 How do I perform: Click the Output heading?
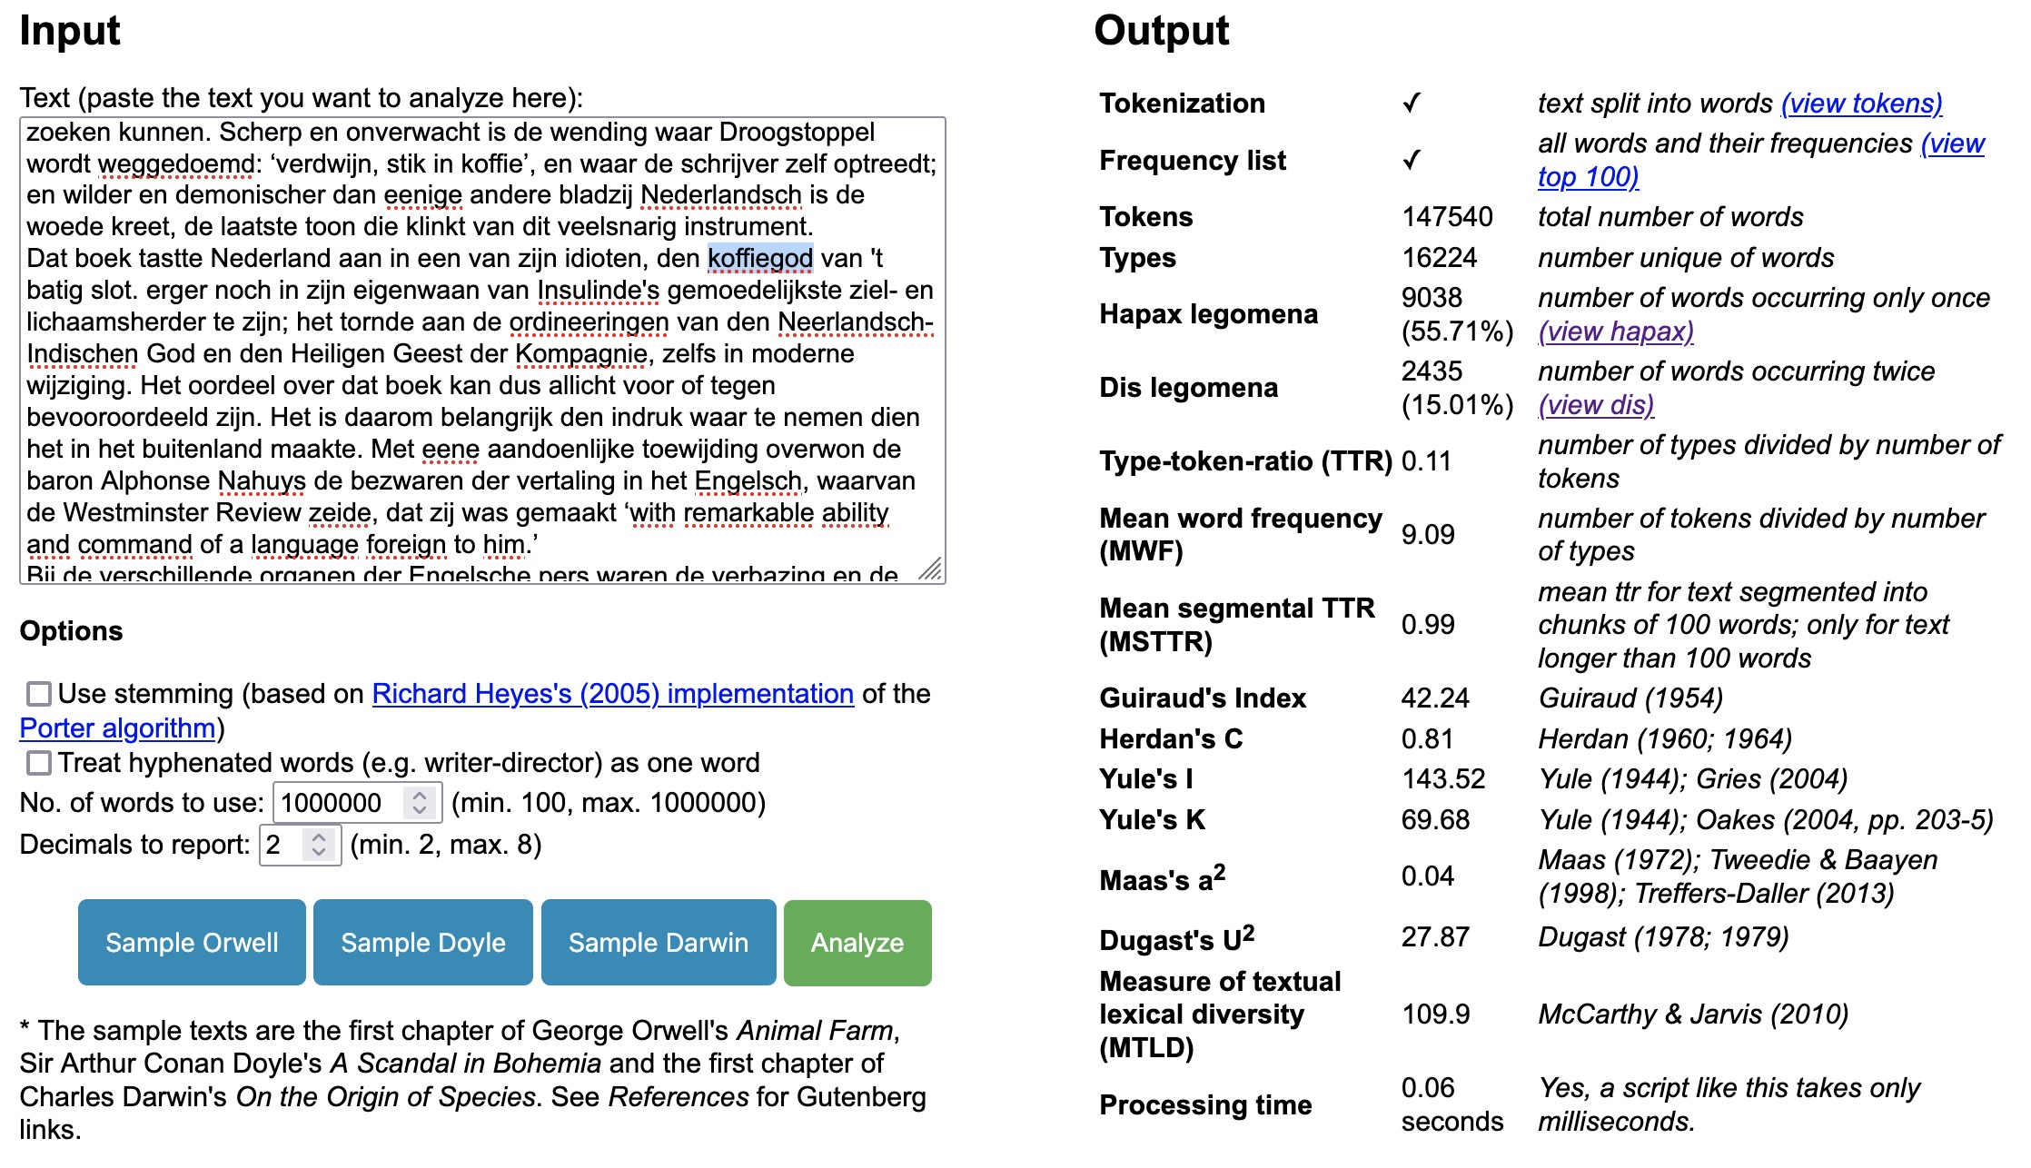click(1161, 31)
